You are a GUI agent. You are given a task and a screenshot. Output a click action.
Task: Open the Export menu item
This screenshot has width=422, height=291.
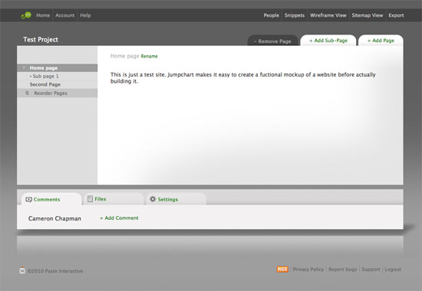coord(396,15)
